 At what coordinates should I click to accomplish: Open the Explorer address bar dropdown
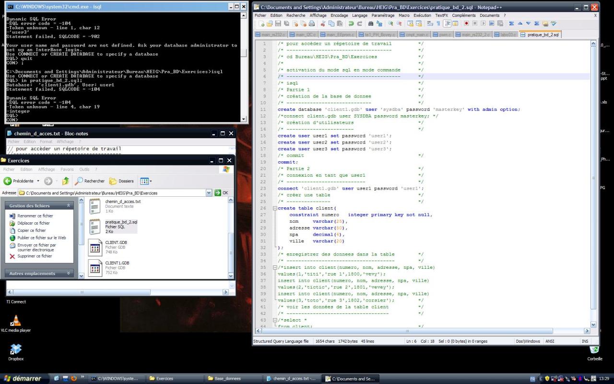[x=209, y=193]
